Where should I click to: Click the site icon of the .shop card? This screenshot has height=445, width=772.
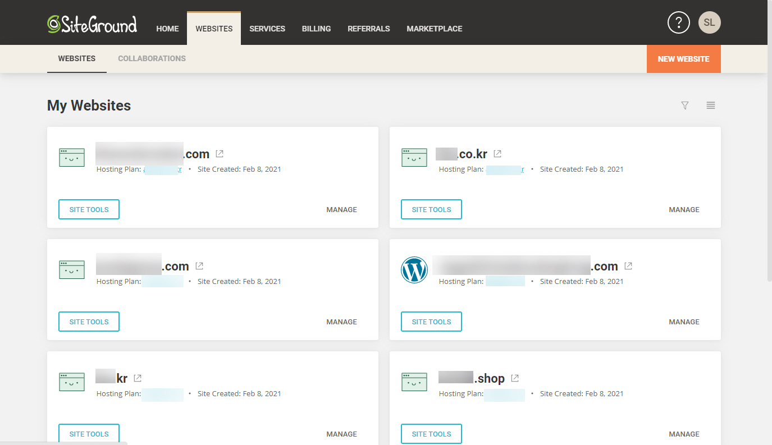pyautogui.click(x=414, y=382)
